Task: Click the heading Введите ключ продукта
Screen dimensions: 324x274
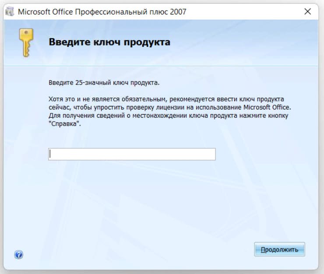Action: click(109, 42)
